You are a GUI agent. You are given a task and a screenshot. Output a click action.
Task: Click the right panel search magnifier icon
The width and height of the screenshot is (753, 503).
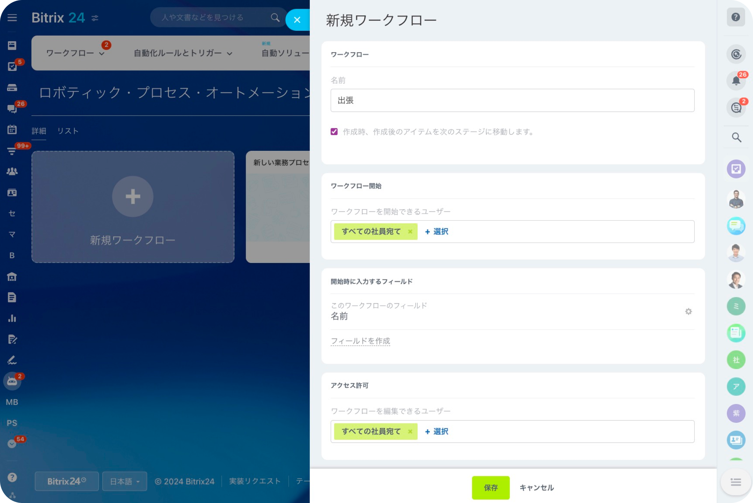tap(736, 138)
